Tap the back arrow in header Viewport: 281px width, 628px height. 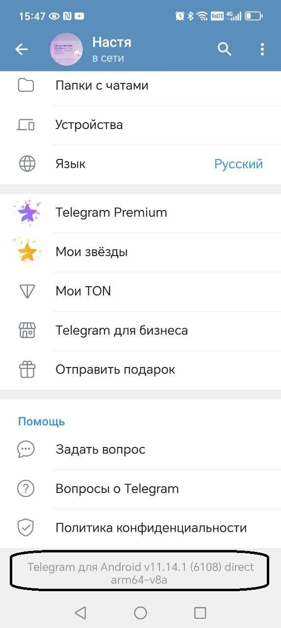pos(22,49)
